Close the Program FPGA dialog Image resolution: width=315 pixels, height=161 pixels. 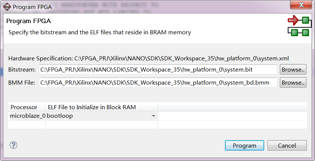pos(300,6)
